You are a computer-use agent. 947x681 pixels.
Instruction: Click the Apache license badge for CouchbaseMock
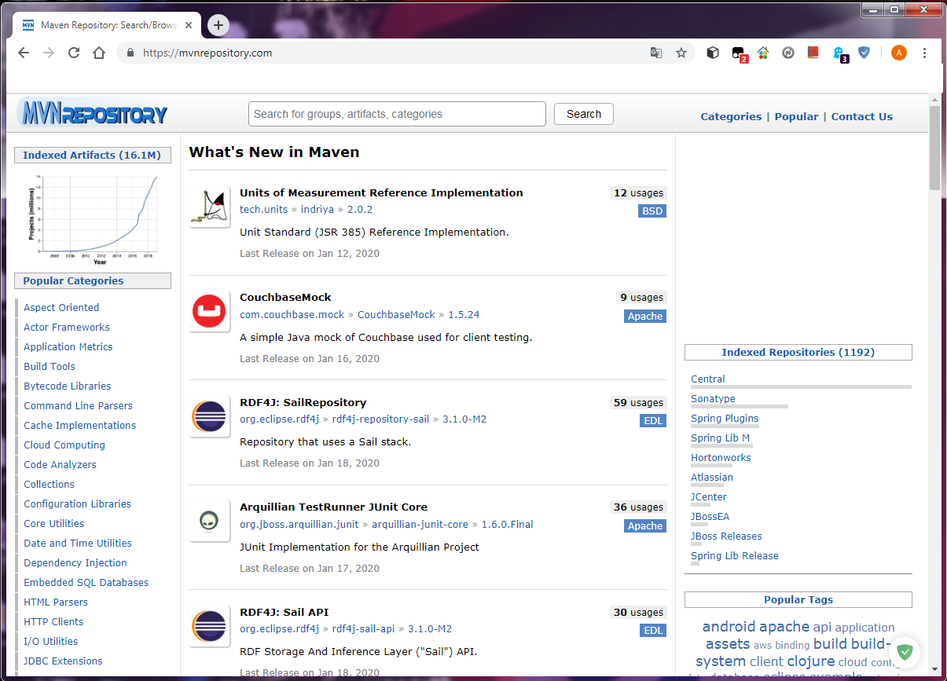point(645,317)
